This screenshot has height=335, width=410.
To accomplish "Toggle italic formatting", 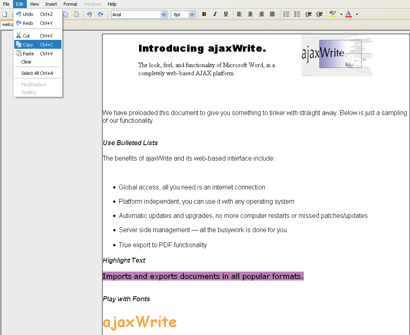I will pos(215,14).
